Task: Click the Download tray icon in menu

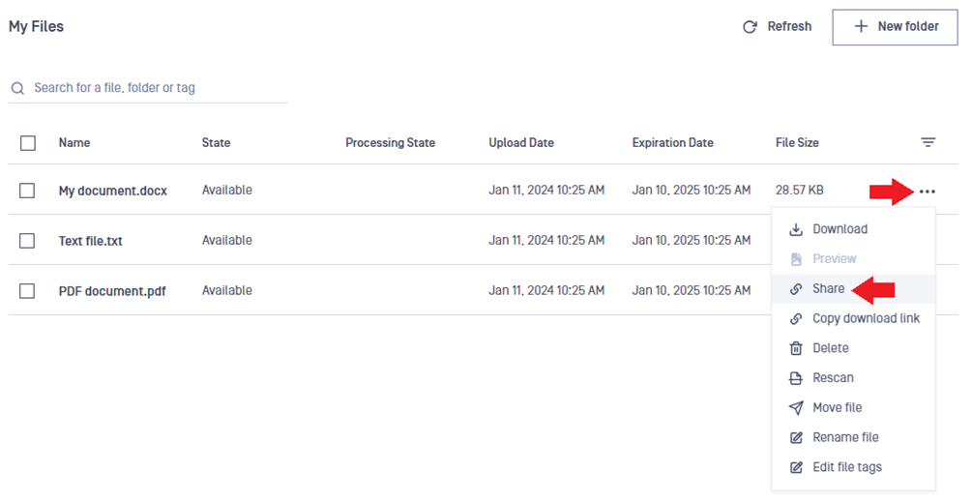Action: [796, 229]
